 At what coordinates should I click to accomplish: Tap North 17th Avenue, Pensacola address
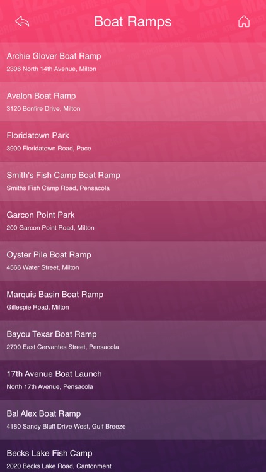(x=50, y=387)
